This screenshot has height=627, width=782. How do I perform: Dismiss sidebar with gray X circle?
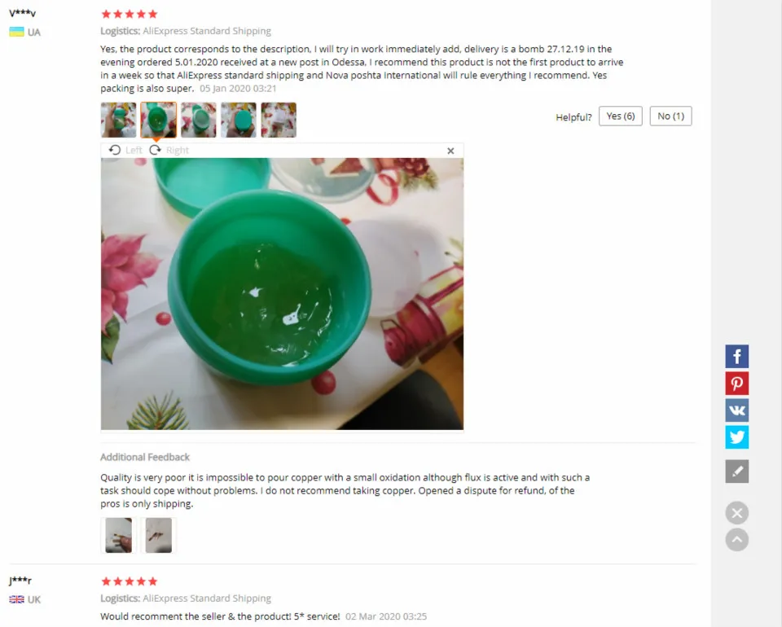736,513
